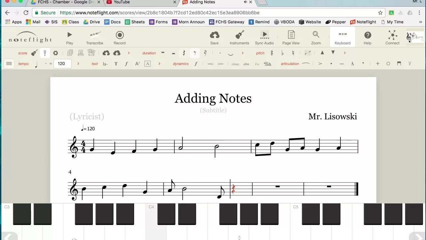Select the half rest duration
Screen dimensions: 426x240
point(173,53)
